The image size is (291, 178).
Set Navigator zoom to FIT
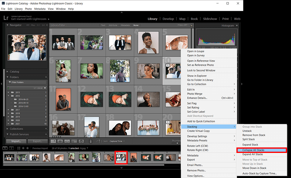pyautogui.click(x=28, y=25)
